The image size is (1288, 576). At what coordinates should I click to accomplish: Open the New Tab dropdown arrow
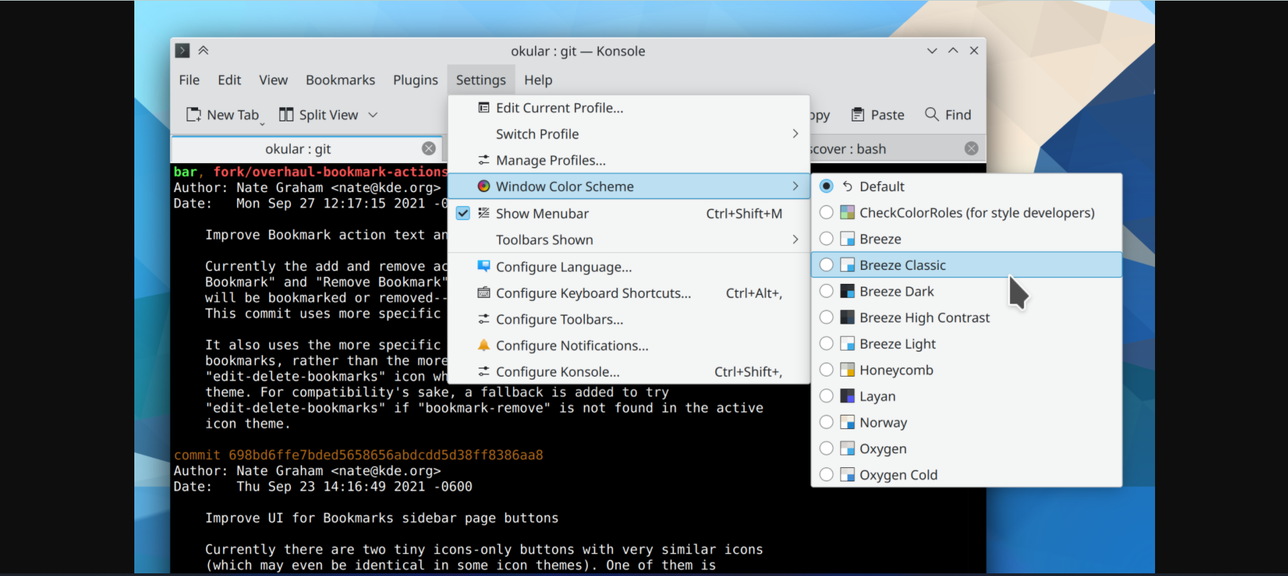coord(263,124)
